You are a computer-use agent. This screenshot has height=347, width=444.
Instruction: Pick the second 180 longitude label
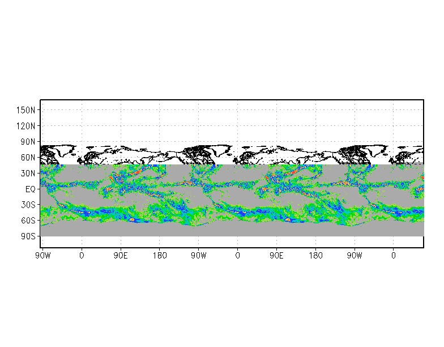point(315,256)
